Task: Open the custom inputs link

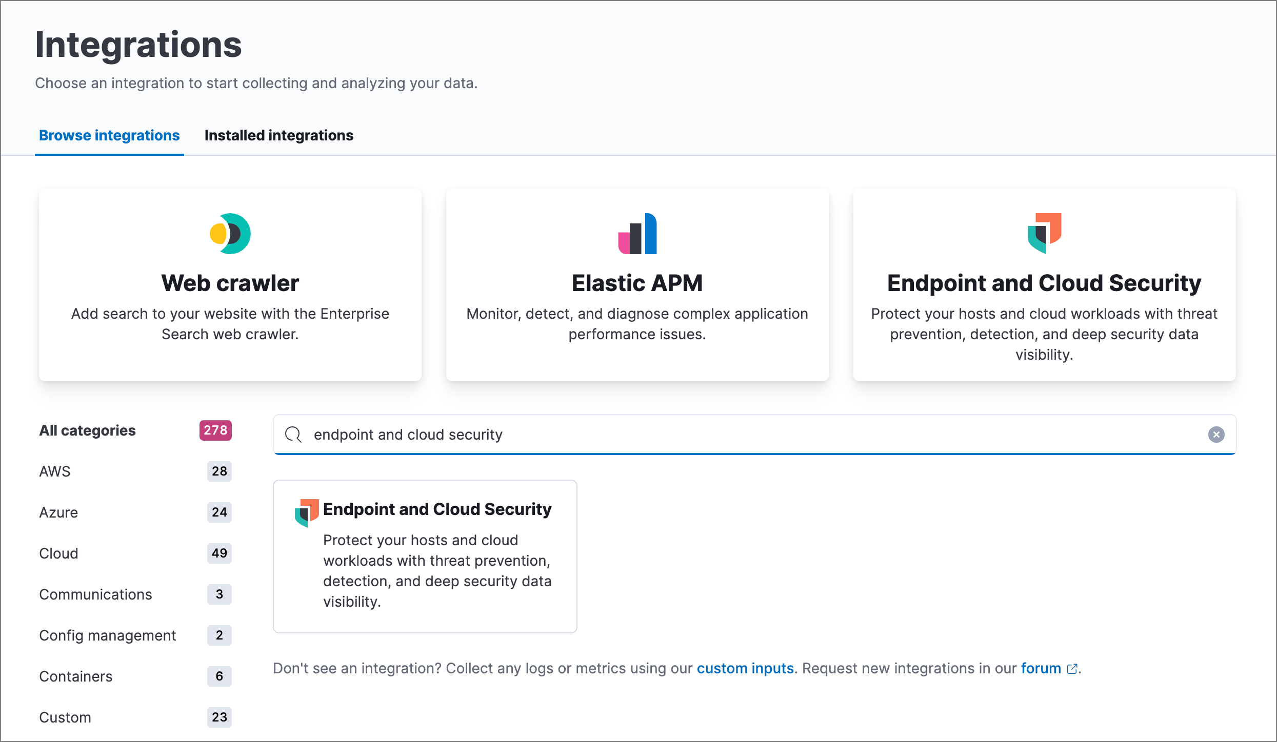Action: (745, 668)
